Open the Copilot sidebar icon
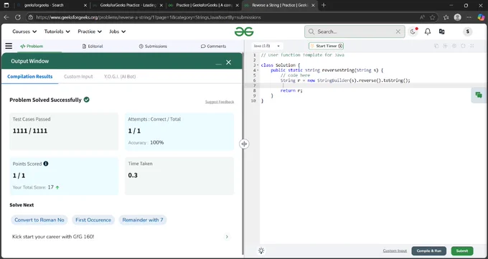The width and height of the screenshot is (488, 259). coord(481,17)
